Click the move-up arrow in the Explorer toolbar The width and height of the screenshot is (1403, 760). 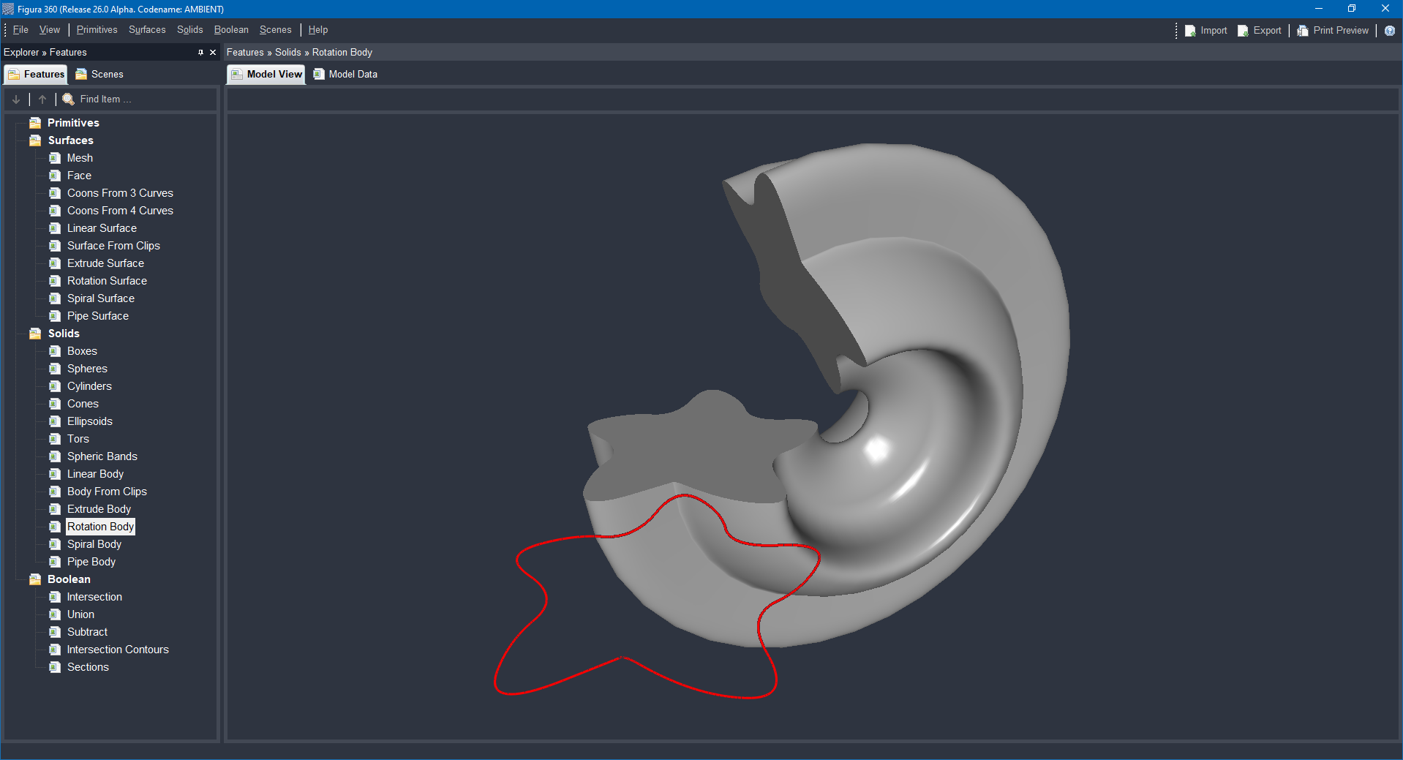[x=42, y=99]
